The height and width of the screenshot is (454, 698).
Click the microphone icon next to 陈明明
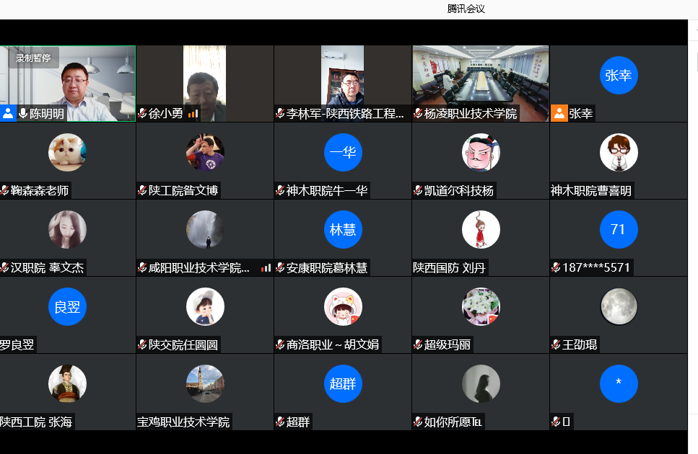pos(23,113)
